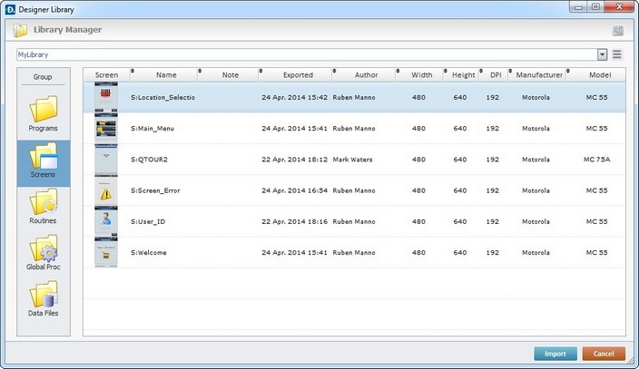Select the Screens group folder
Image resolution: width=639 pixels, height=369 pixels.
click(44, 163)
